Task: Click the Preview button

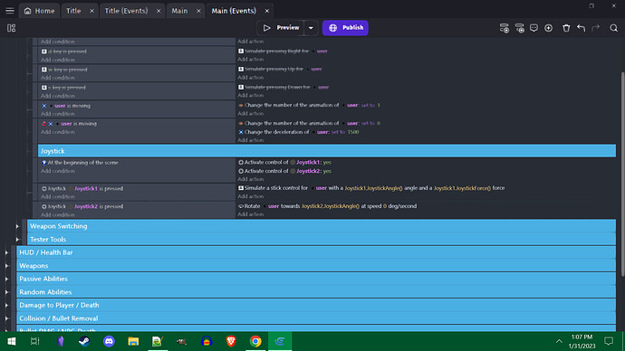Action: (281, 28)
